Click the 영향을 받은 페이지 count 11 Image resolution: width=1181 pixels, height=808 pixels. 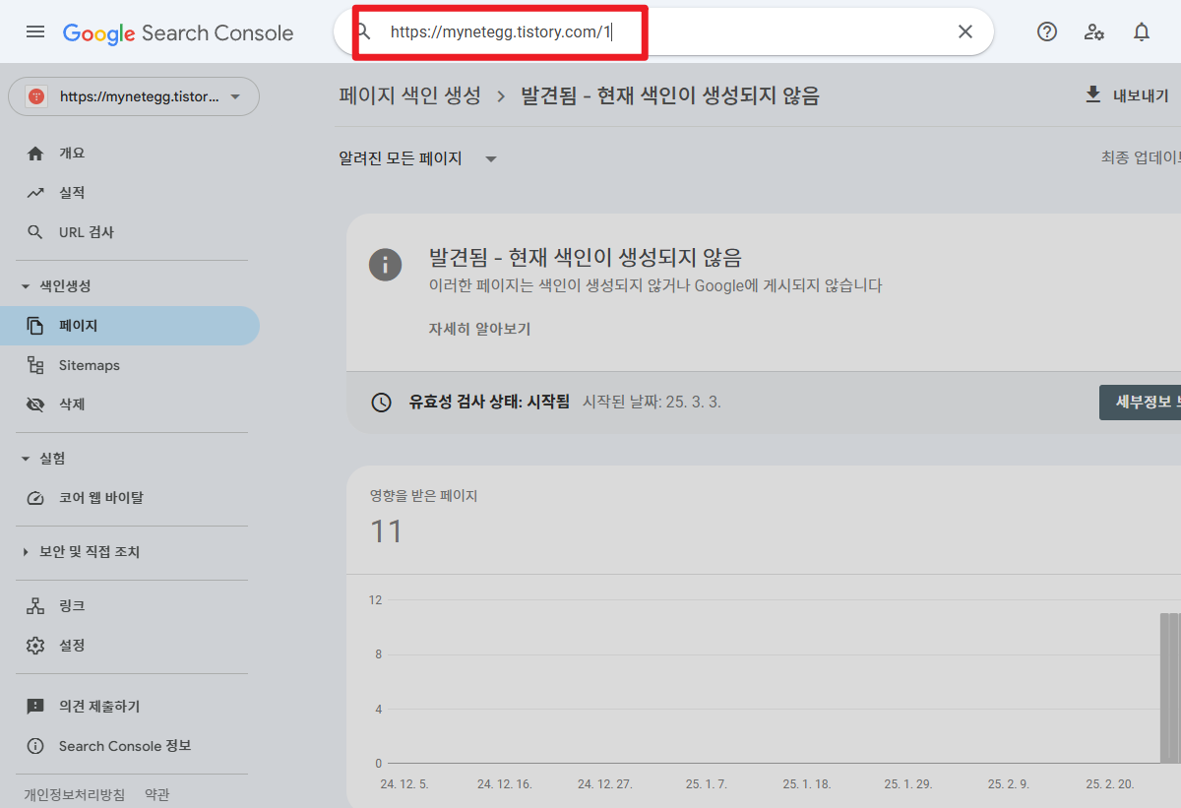[387, 532]
